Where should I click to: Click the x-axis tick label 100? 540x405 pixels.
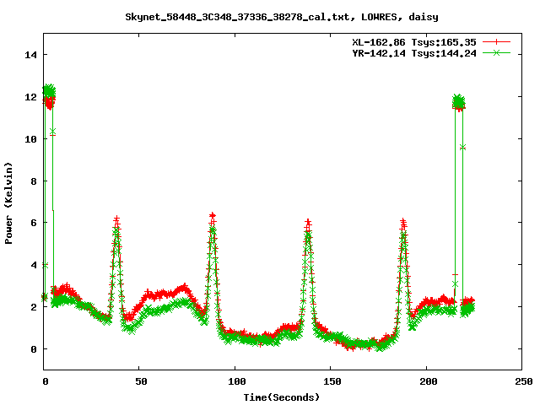(237, 381)
